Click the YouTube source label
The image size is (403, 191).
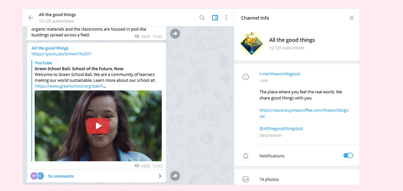(43, 63)
